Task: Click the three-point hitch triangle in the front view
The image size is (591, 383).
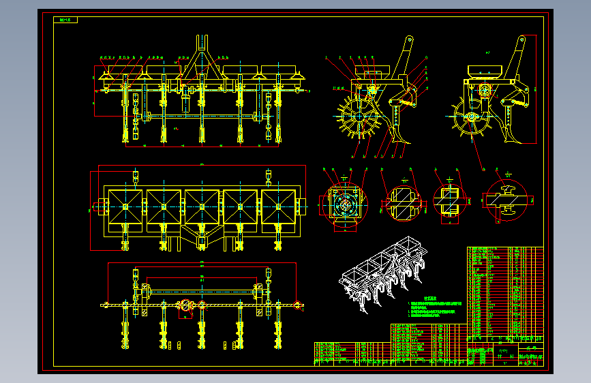Action: pyautogui.click(x=202, y=58)
